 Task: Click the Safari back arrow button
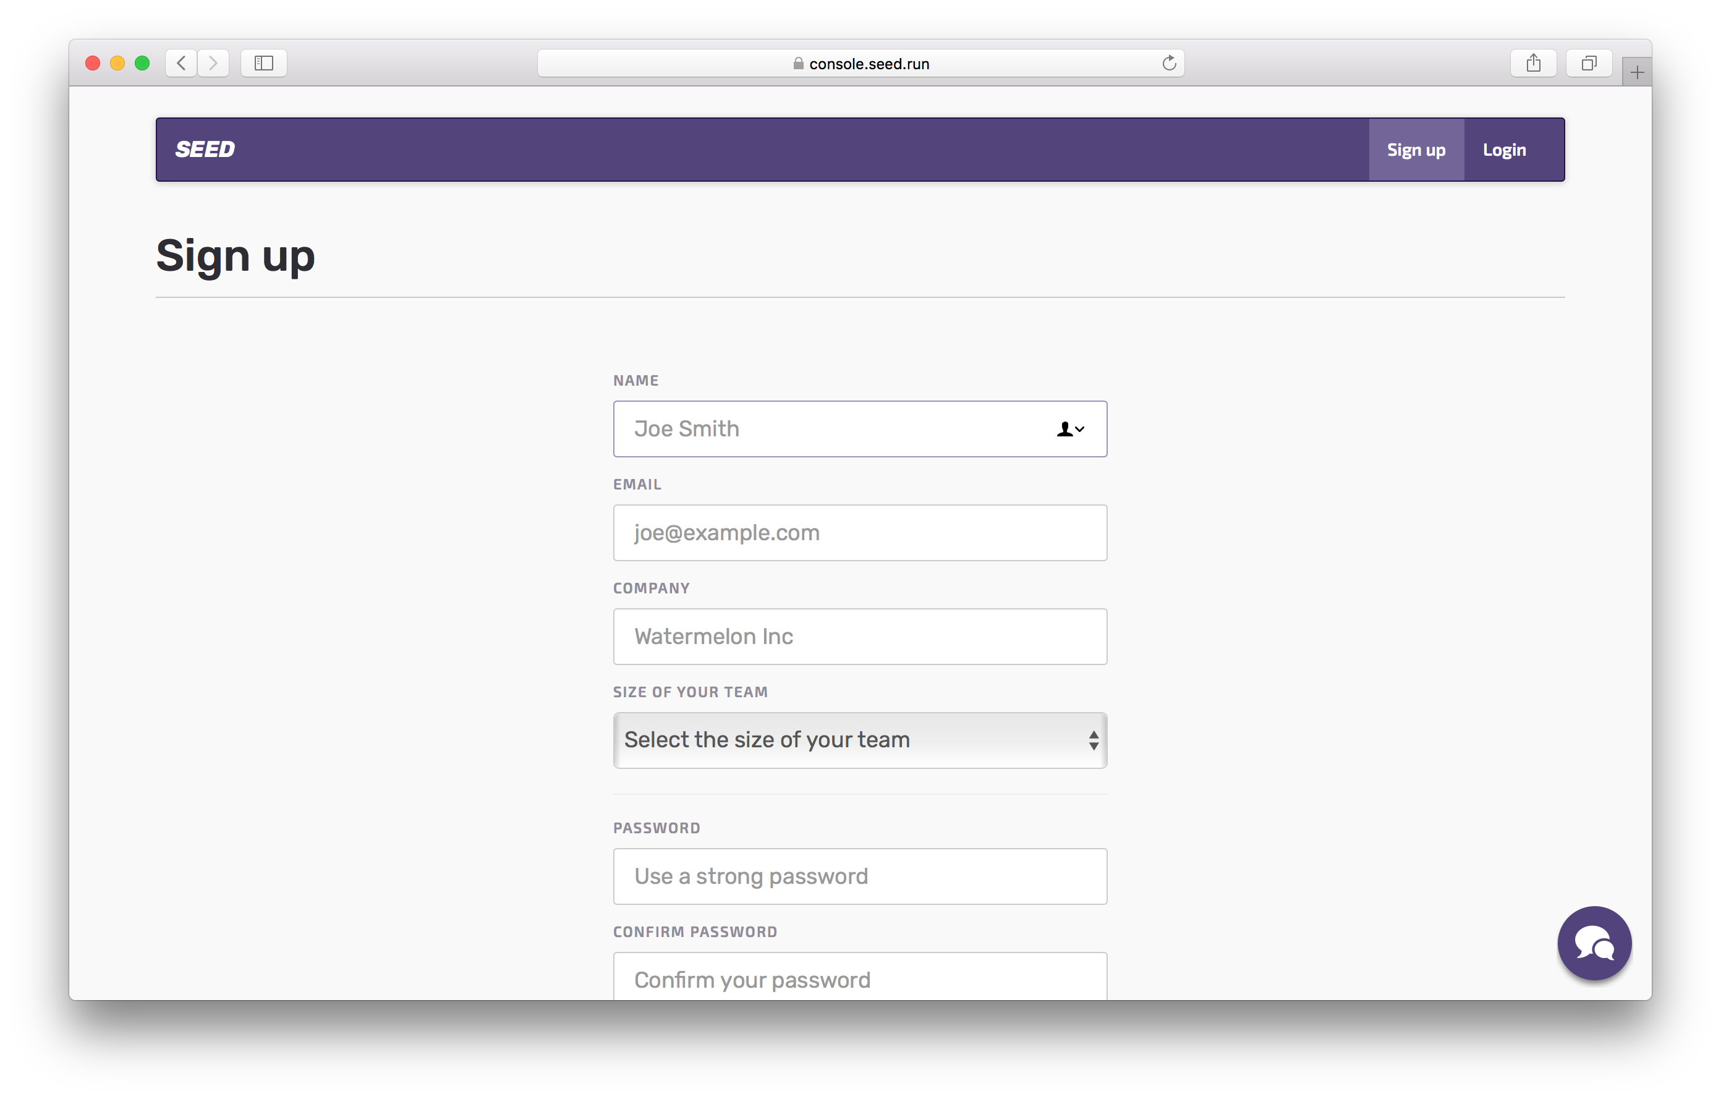click(181, 63)
